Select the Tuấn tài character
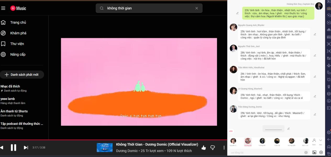 click(x=277, y=142)
